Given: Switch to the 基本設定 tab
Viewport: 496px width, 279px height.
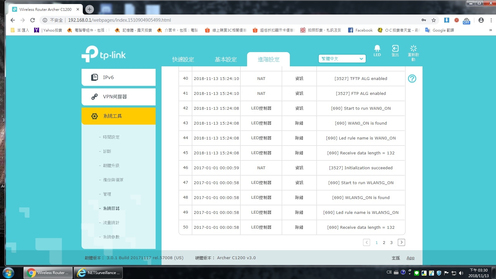Looking at the screenshot, I should [226, 59].
